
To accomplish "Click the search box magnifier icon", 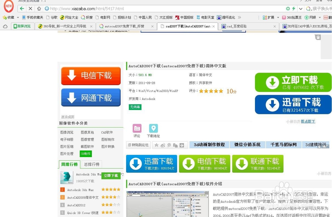I will coord(308,9).
